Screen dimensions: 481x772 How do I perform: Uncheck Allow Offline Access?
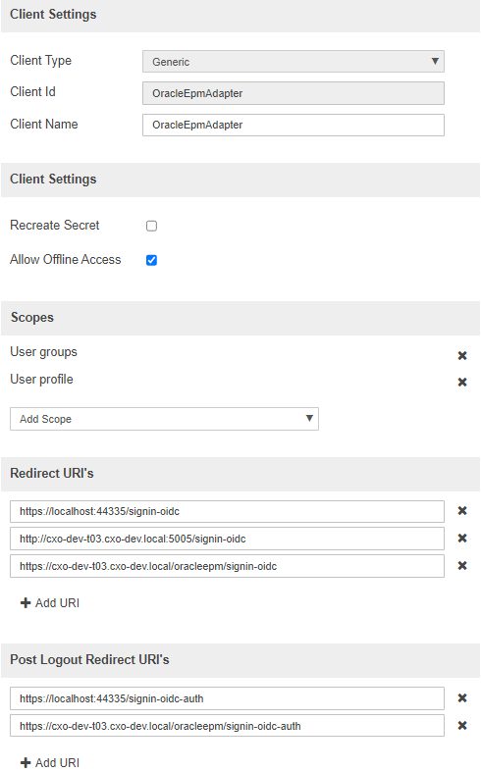[x=151, y=260]
